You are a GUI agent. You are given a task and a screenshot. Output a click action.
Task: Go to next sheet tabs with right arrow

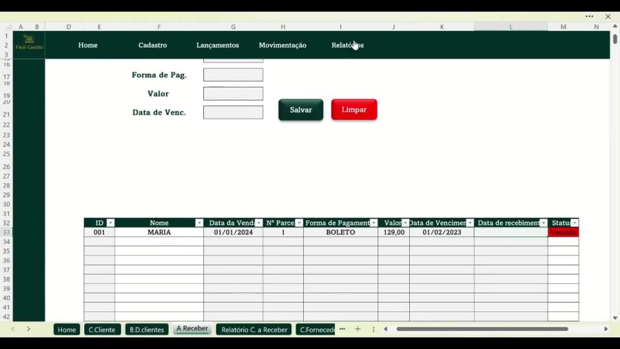29,329
